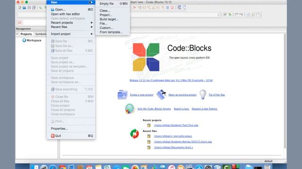Select Open with hex editor
Screen dimensions: 302x169
tap(71, 14)
